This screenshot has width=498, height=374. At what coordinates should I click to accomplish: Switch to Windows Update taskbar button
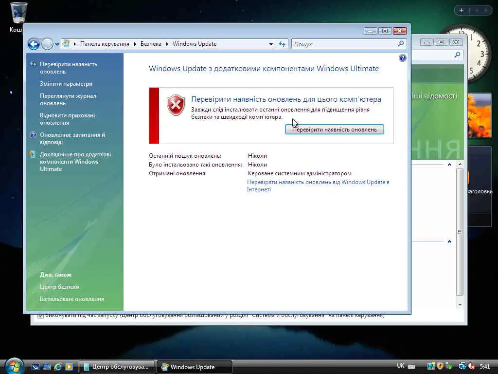pos(195,367)
